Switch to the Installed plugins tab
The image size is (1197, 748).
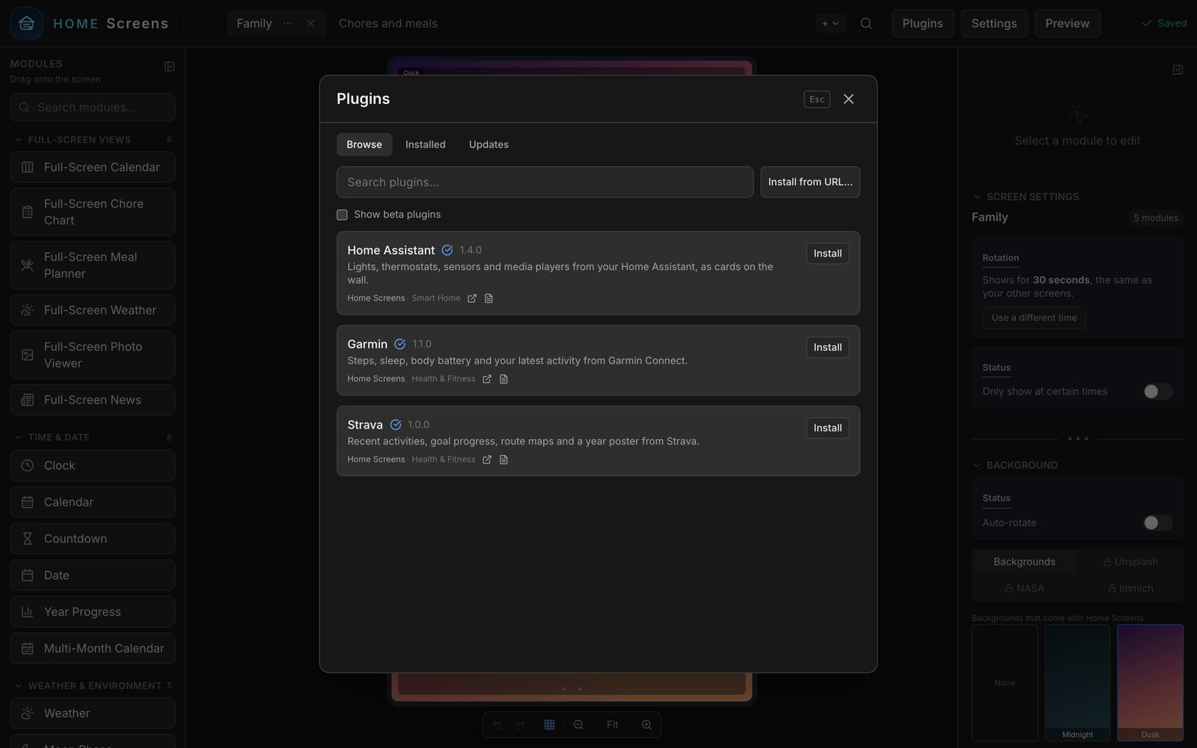(426, 144)
